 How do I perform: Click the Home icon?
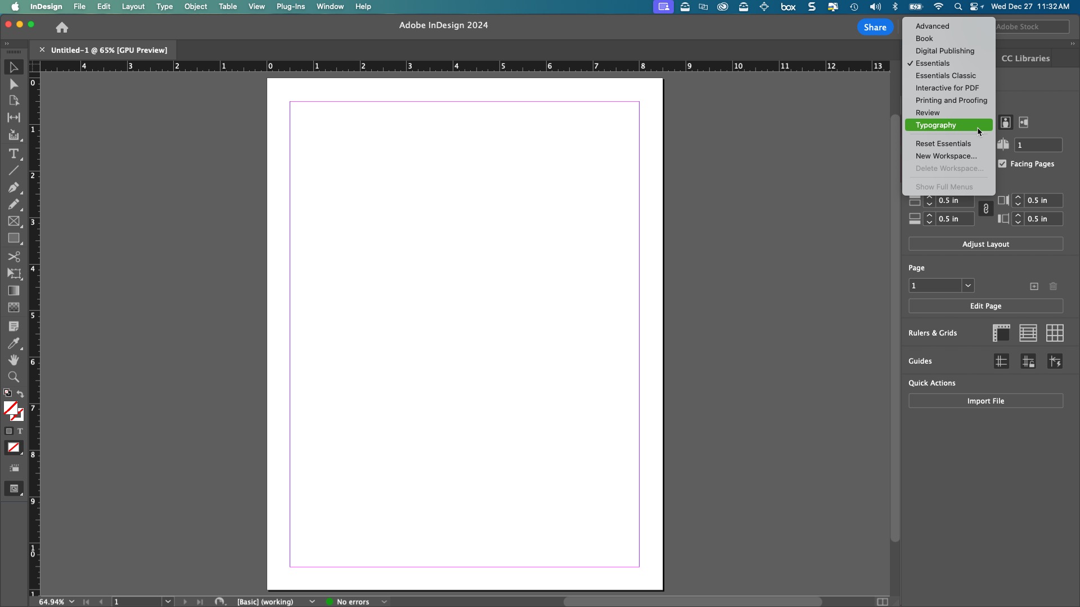point(62,27)
